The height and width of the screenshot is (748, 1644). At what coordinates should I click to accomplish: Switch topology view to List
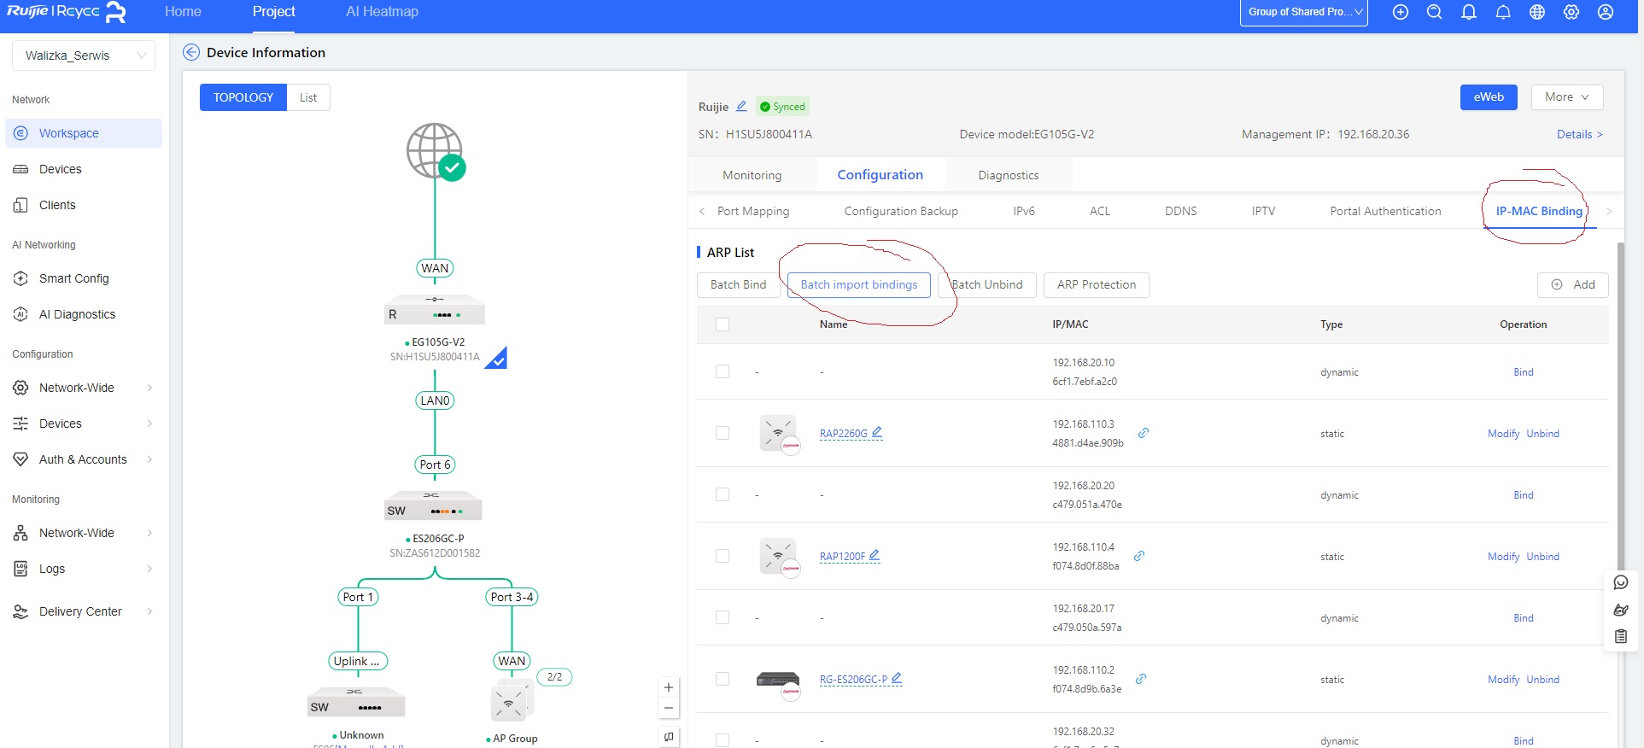(x=308, y=97)
